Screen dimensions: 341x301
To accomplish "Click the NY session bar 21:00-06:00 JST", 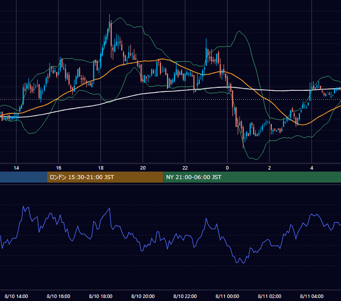I will click(252, 177).
